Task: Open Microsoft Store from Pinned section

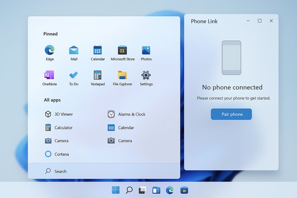Action: click(x=123, y=53)
